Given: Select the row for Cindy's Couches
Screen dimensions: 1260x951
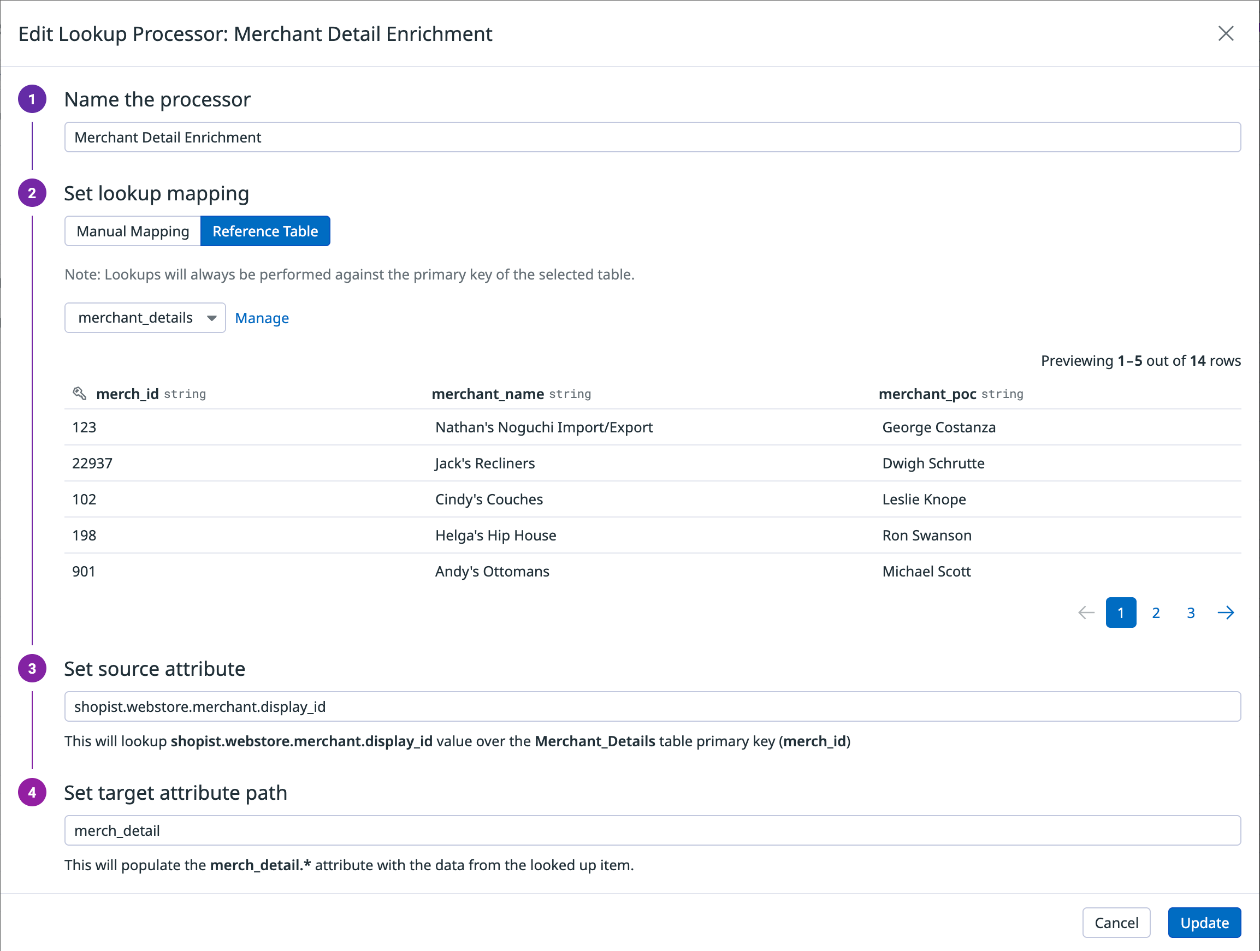Looking at the screenshot, I should coord(489,499).
